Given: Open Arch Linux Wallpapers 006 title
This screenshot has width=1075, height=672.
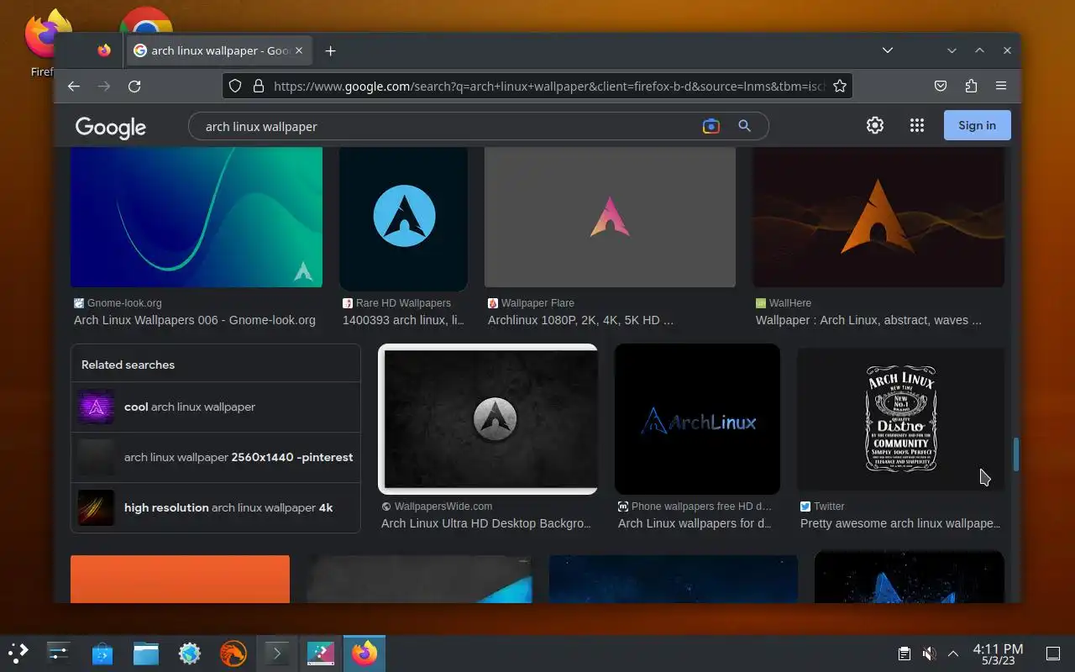Looking at the screenshot, I should tap(195, 320).
